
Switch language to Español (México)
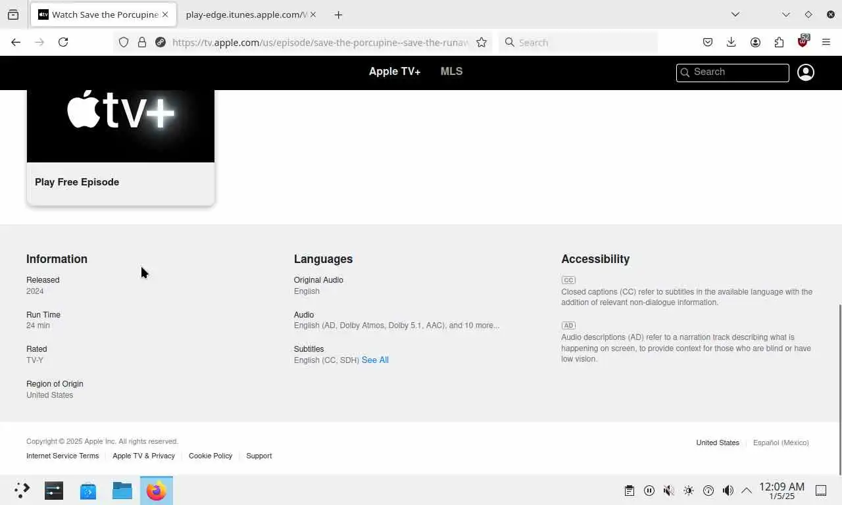(x=781, y=443)
